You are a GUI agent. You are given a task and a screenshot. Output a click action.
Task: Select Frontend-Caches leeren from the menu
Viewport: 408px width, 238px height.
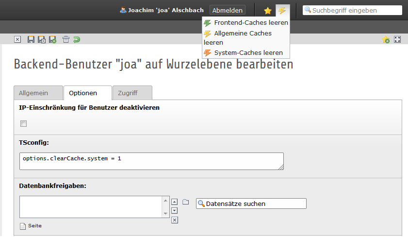pyautogui.click(x=246, y=23)
